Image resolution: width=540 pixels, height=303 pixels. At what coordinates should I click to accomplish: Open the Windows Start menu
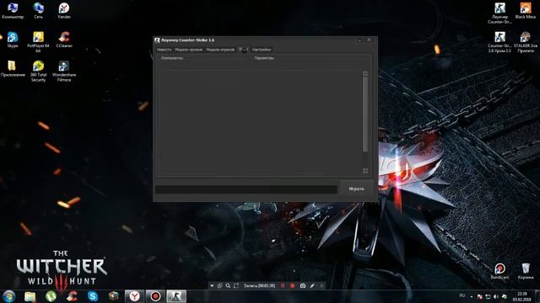8,296
